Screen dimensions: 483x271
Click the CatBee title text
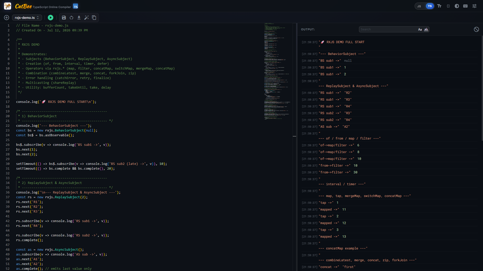pyautogui.click(x=23, y=6)
